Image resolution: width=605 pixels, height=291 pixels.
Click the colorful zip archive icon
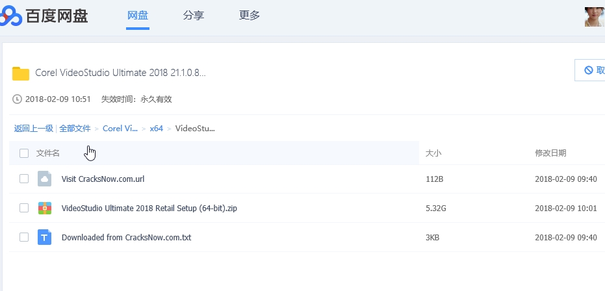pyautogui.click(x=44, y=208)
